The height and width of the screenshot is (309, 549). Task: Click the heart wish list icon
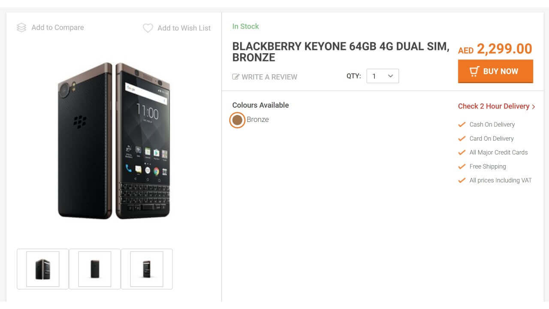point(148,28)
